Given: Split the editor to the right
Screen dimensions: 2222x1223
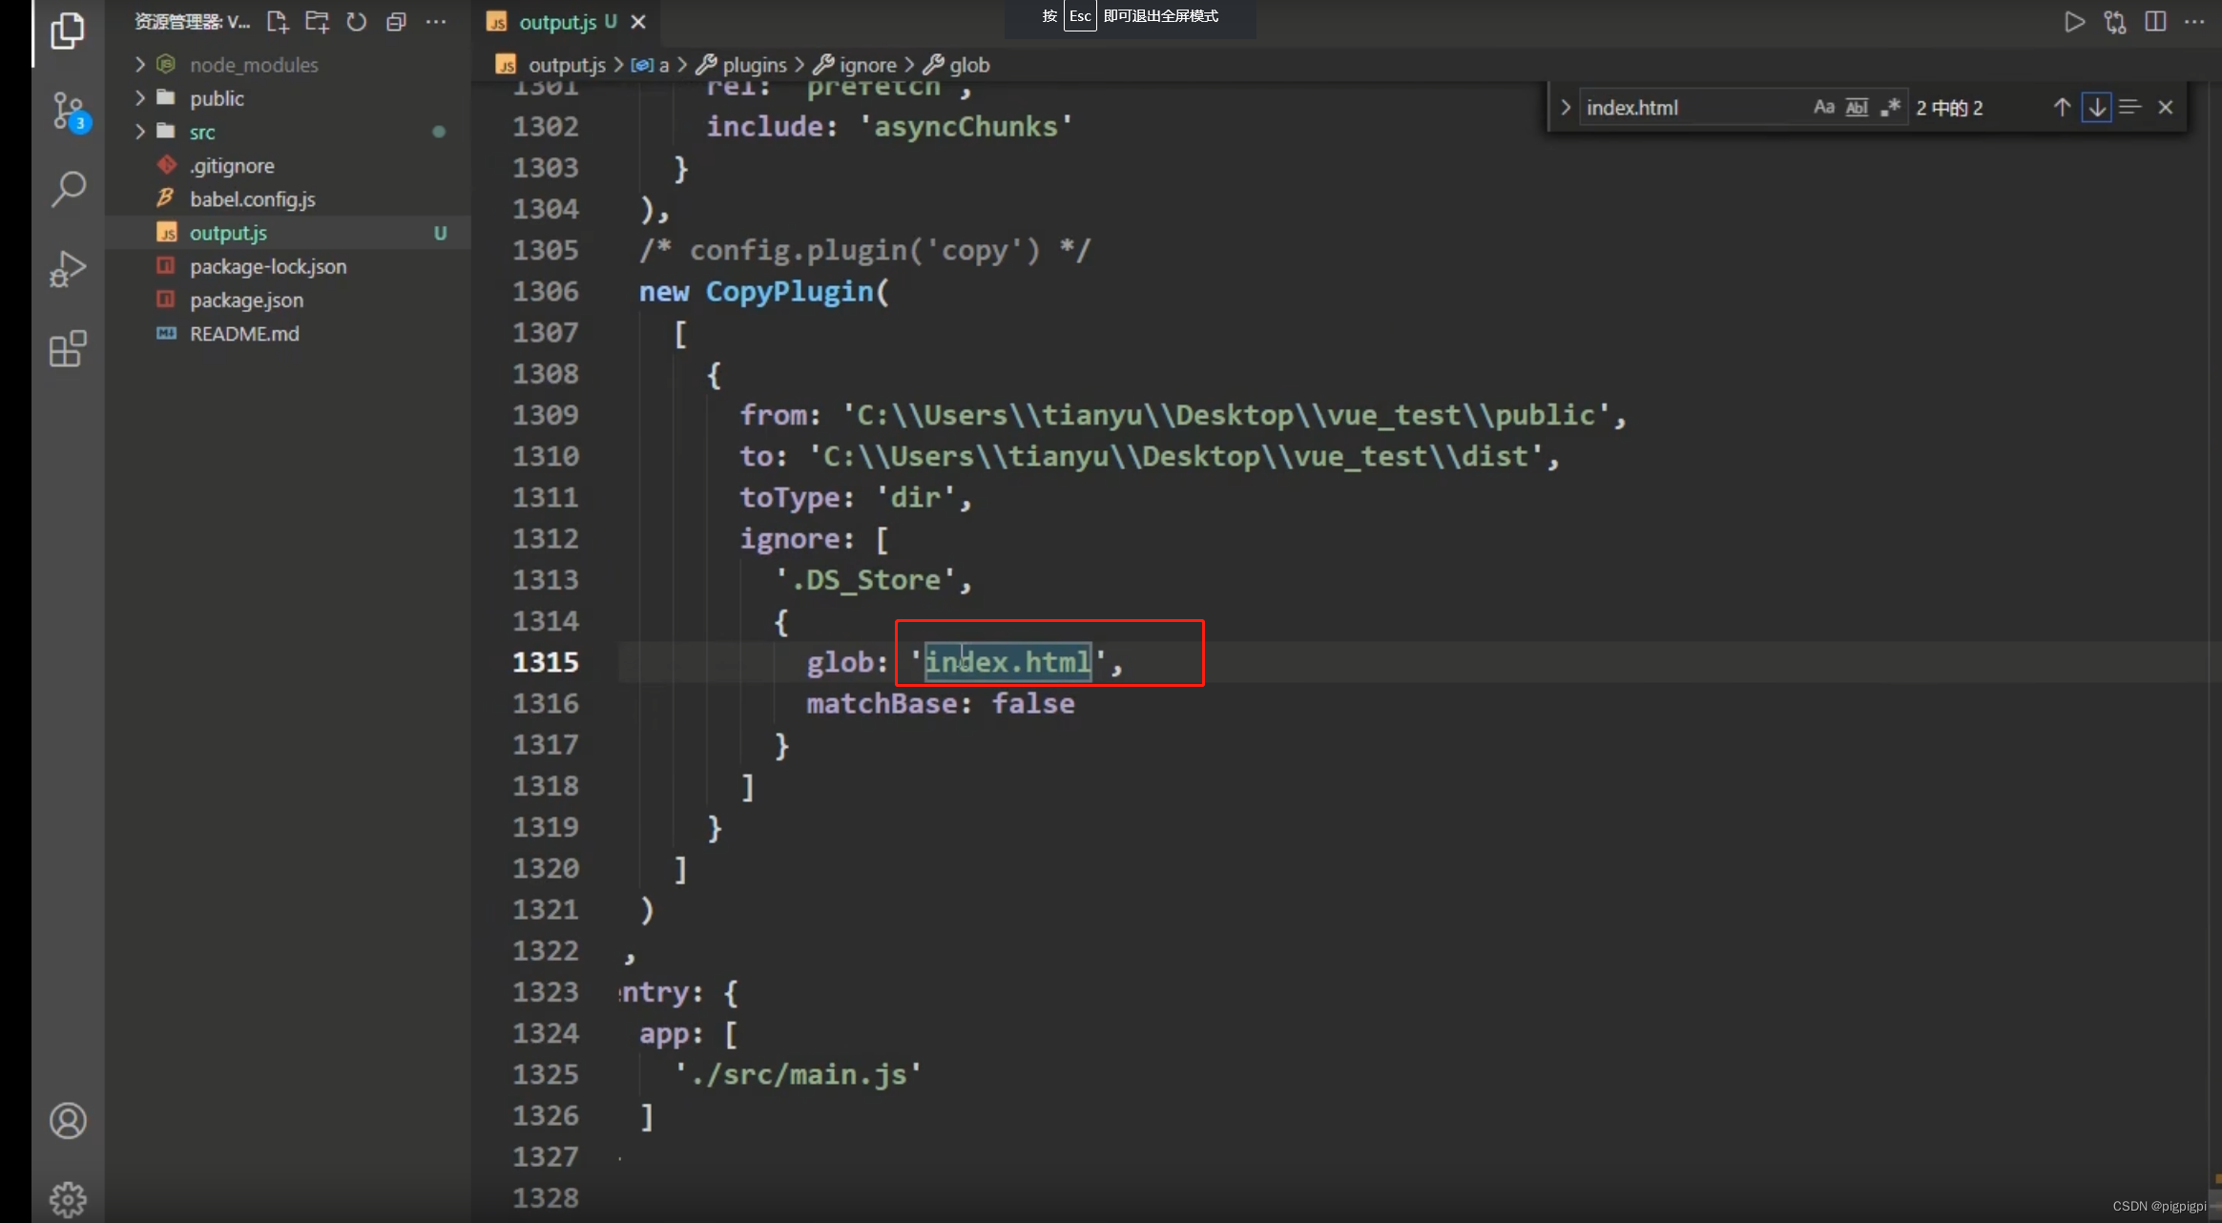Looking at the screenshot, I should pyautogui.click(x=2155, y=22).
